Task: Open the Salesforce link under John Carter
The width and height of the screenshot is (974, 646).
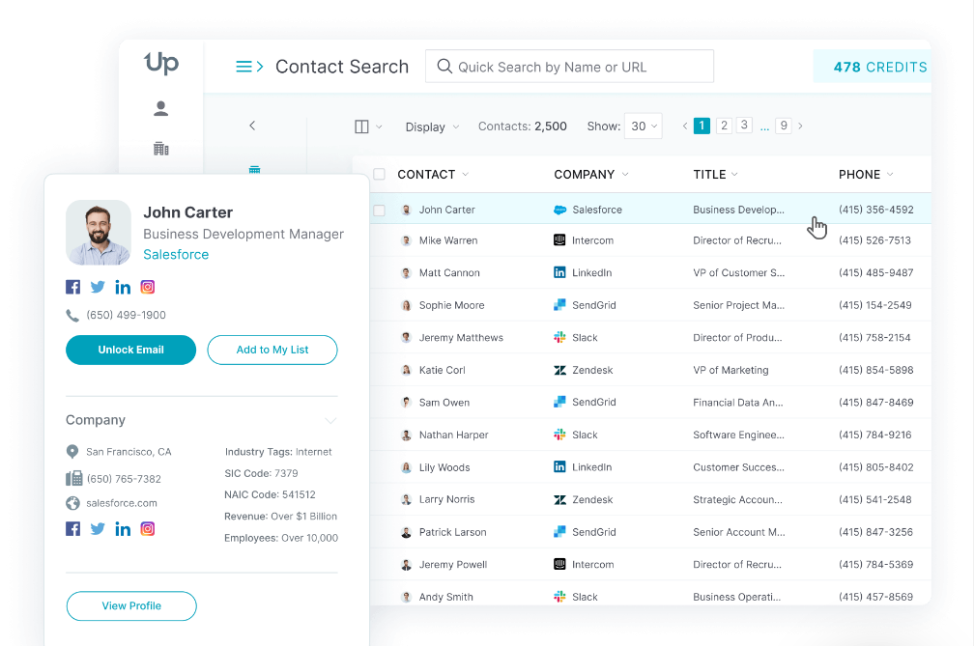Action: tap(176, 254)
